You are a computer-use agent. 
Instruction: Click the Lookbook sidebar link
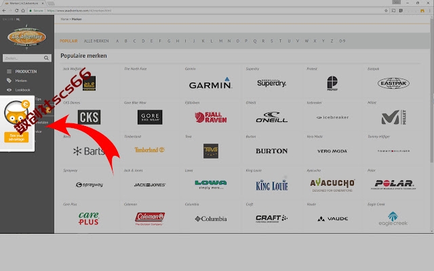coord(22,90)
